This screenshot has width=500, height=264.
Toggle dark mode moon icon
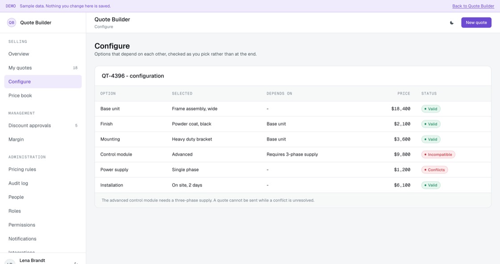[x=451, y=23]
